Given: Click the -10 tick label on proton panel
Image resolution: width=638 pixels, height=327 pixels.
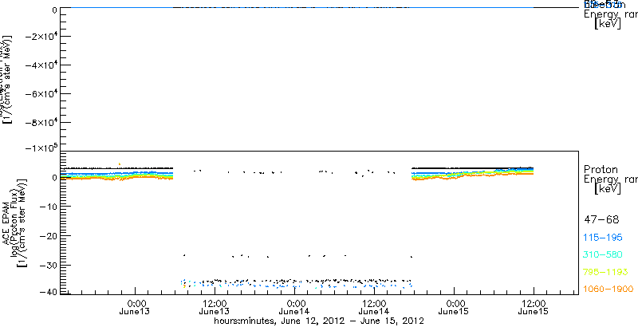Looking at the screenshot, I should click(48, 207).
